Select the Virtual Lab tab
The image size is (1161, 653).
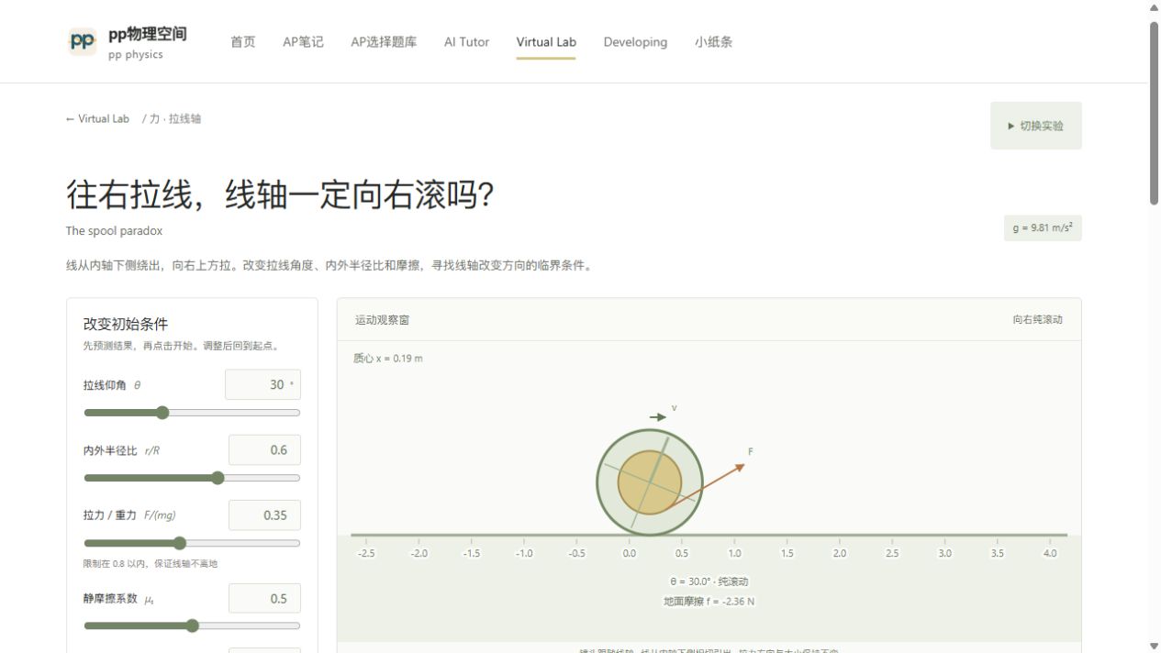[x=546, y=42]
